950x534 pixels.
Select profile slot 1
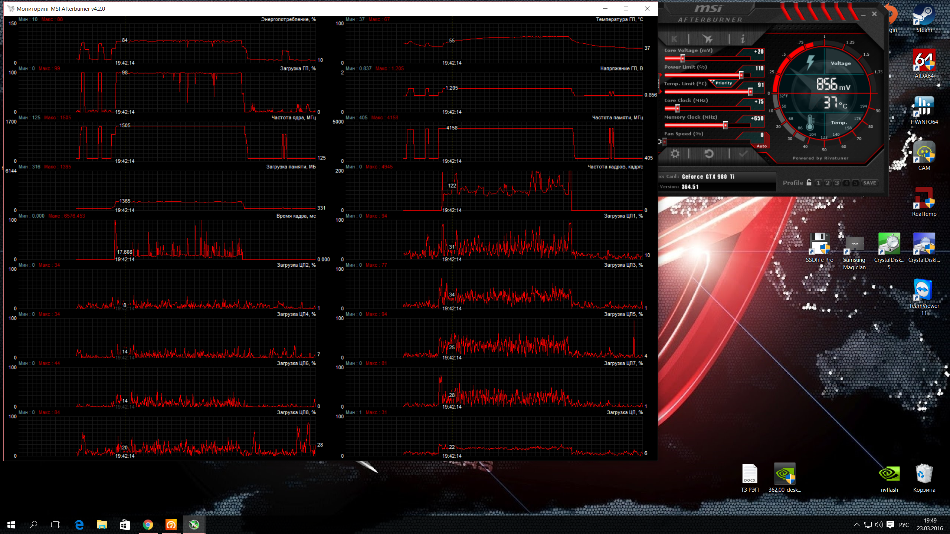click(x=818, y=183)
